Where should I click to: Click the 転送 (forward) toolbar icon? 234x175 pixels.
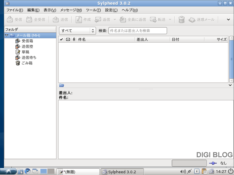pyautogui.click(x=153, y=20)
